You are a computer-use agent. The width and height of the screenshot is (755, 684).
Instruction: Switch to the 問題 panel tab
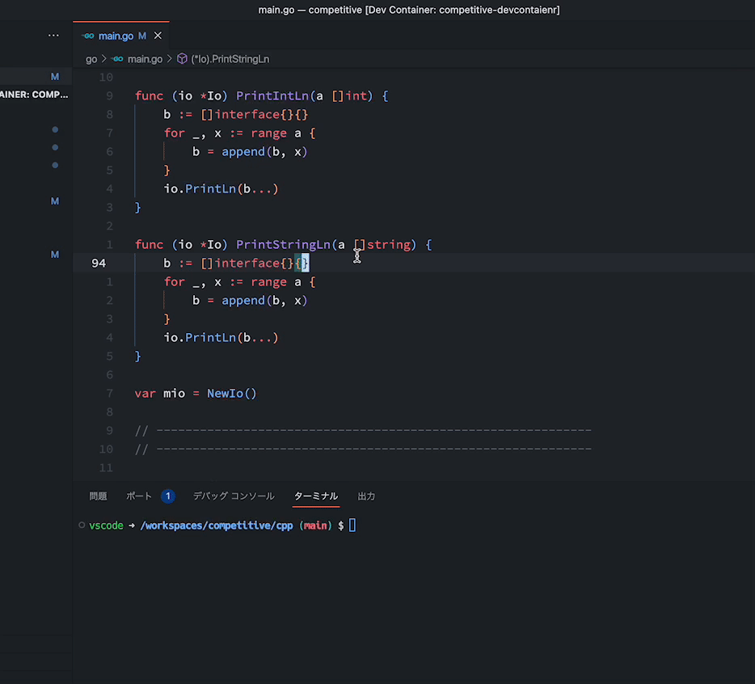pos(98,496)
